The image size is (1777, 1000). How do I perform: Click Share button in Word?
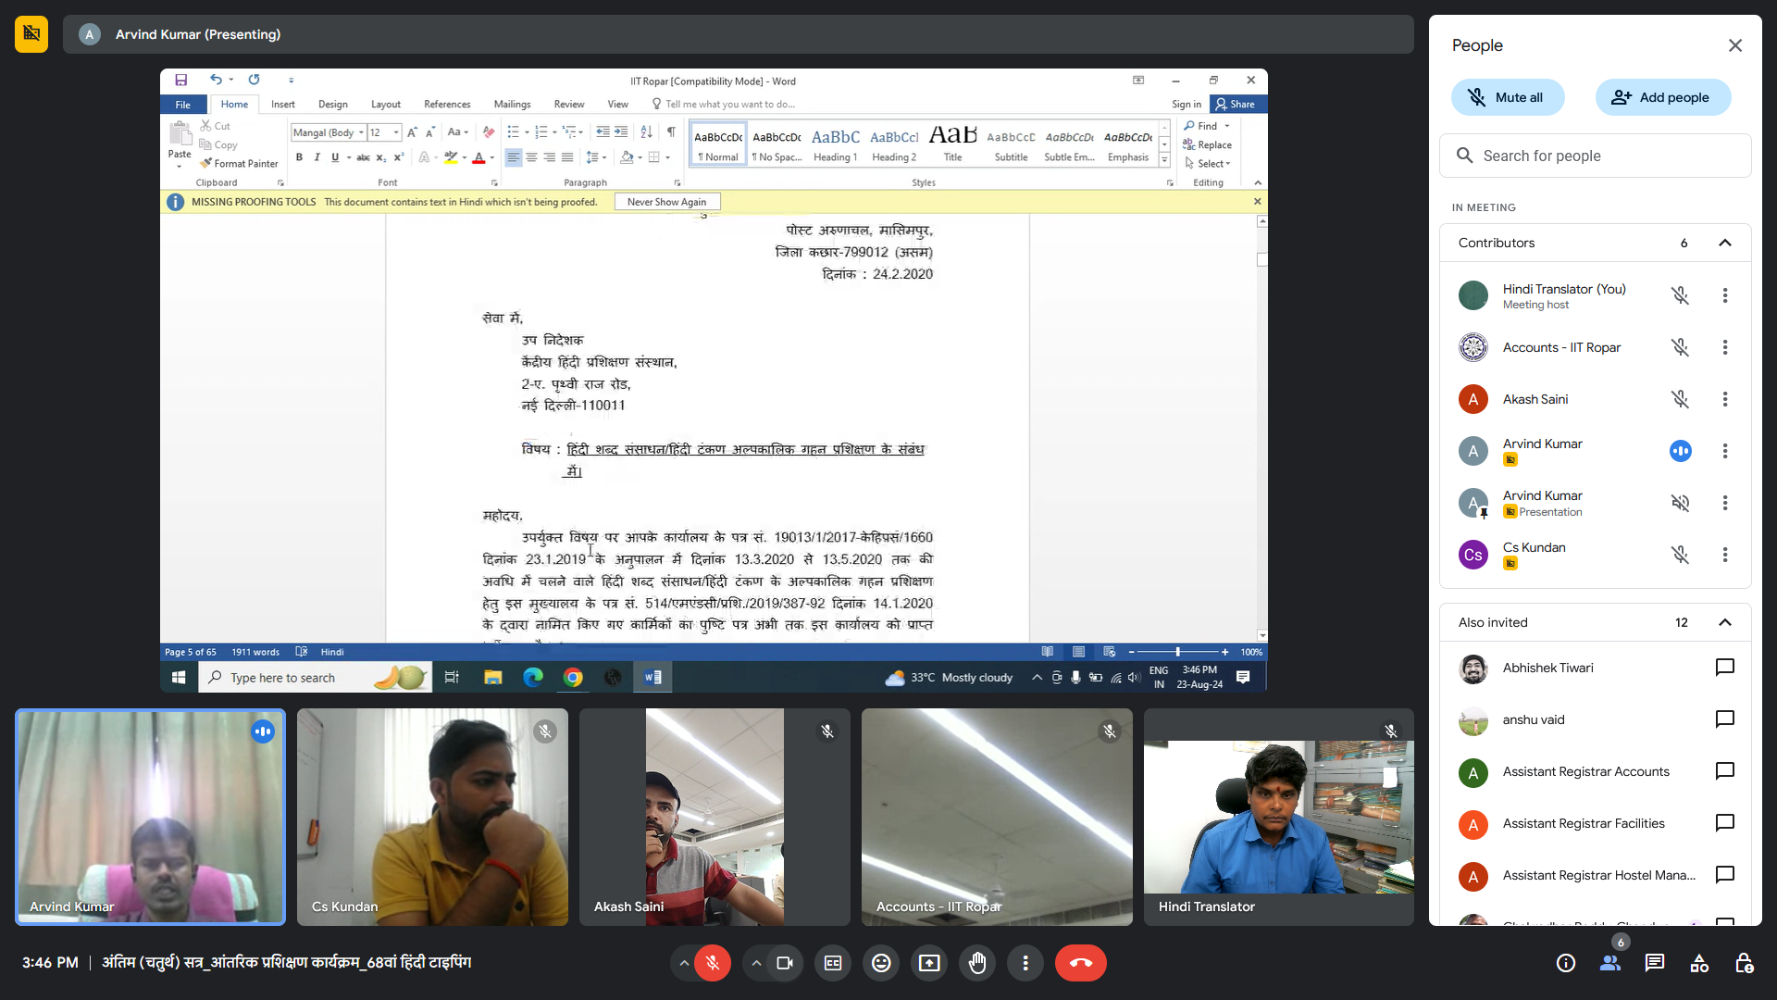click(x=1236, y=105)
